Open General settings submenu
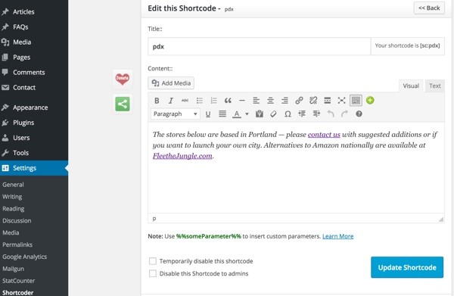Screen dimensions: 454x296 [13, 185]
